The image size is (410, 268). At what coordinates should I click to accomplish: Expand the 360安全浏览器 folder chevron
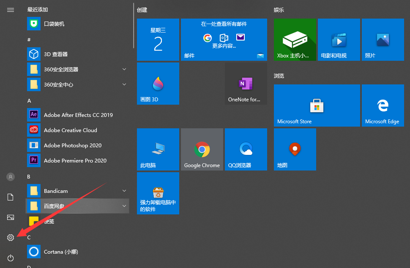click(124, 69)
